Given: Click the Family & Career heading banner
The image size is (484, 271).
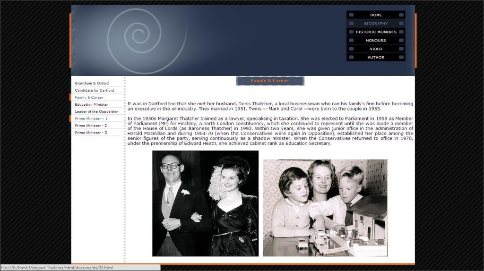Looking at the screenshot, I should 270,81.
